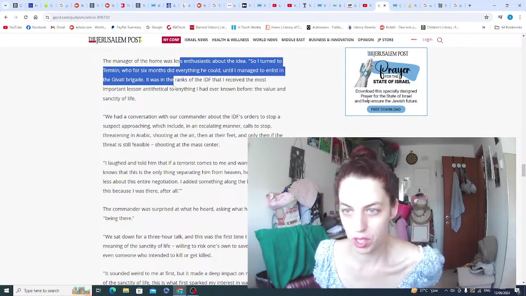
Task: Launch Microsoft Edge from taskbar
Action: [x=112, y=291]
